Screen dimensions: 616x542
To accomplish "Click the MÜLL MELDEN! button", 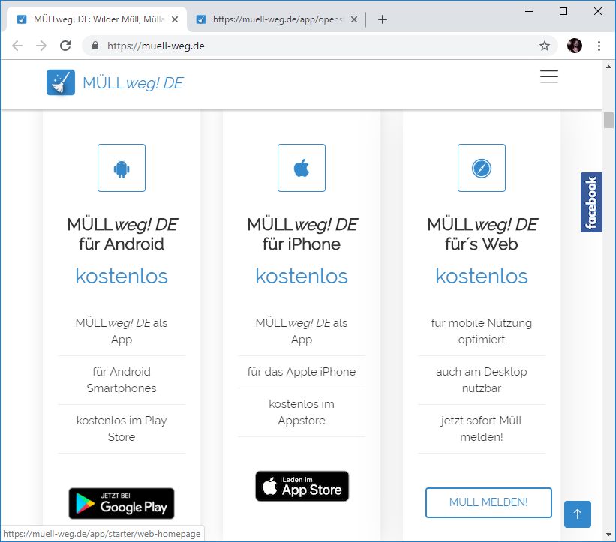I will click(x=488, y=502).
